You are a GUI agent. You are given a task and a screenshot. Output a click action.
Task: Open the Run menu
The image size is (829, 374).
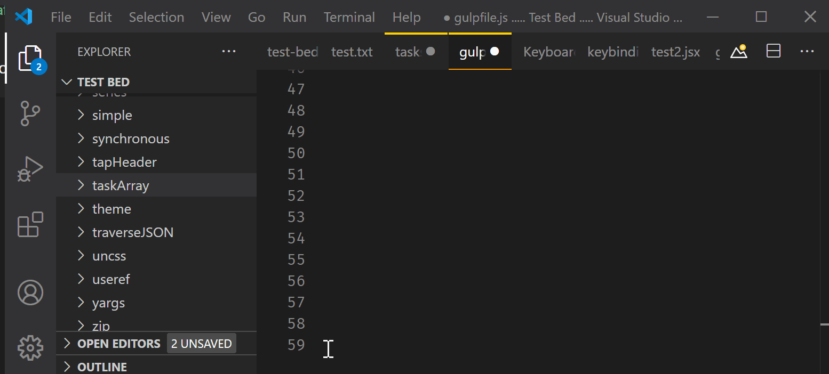click(294, 17)
